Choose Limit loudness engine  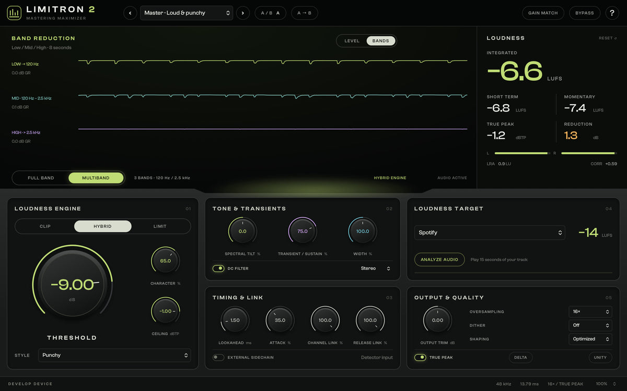[x=160, y=226]
